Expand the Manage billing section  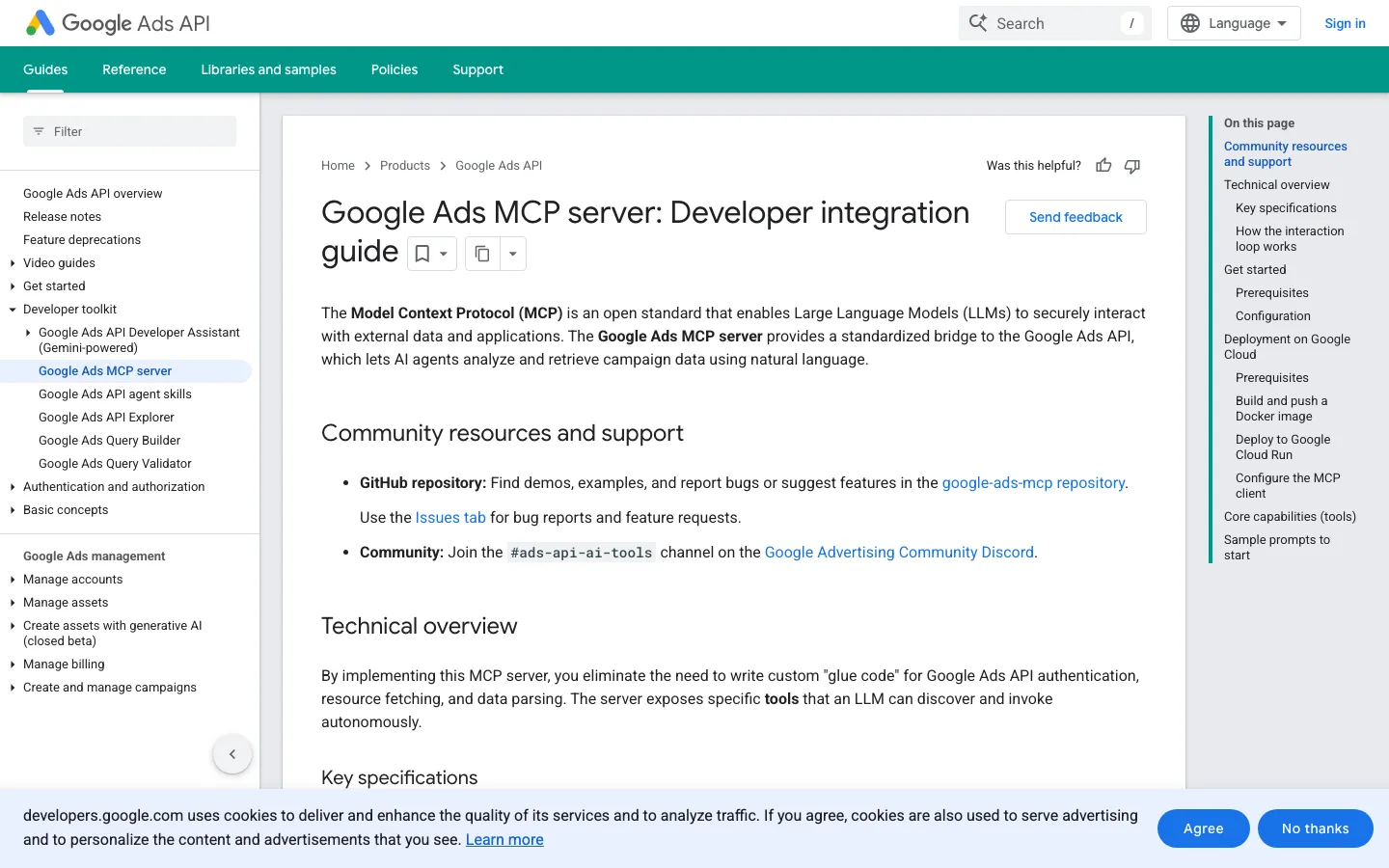point(13,665)
